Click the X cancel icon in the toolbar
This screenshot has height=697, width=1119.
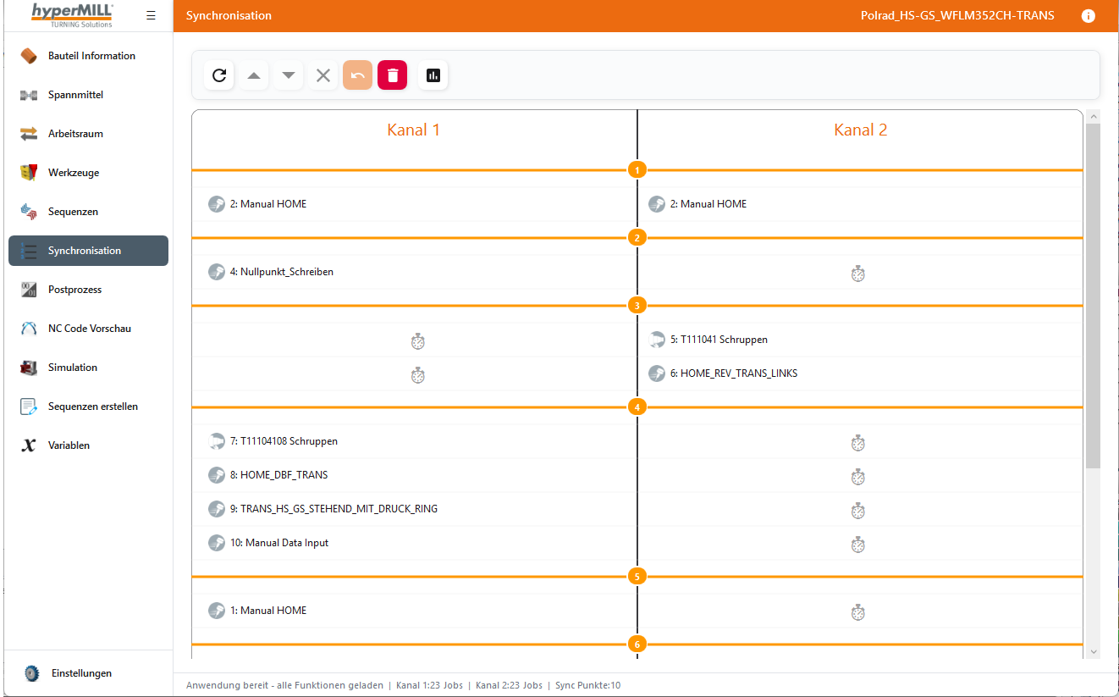(x=322, y=75)
